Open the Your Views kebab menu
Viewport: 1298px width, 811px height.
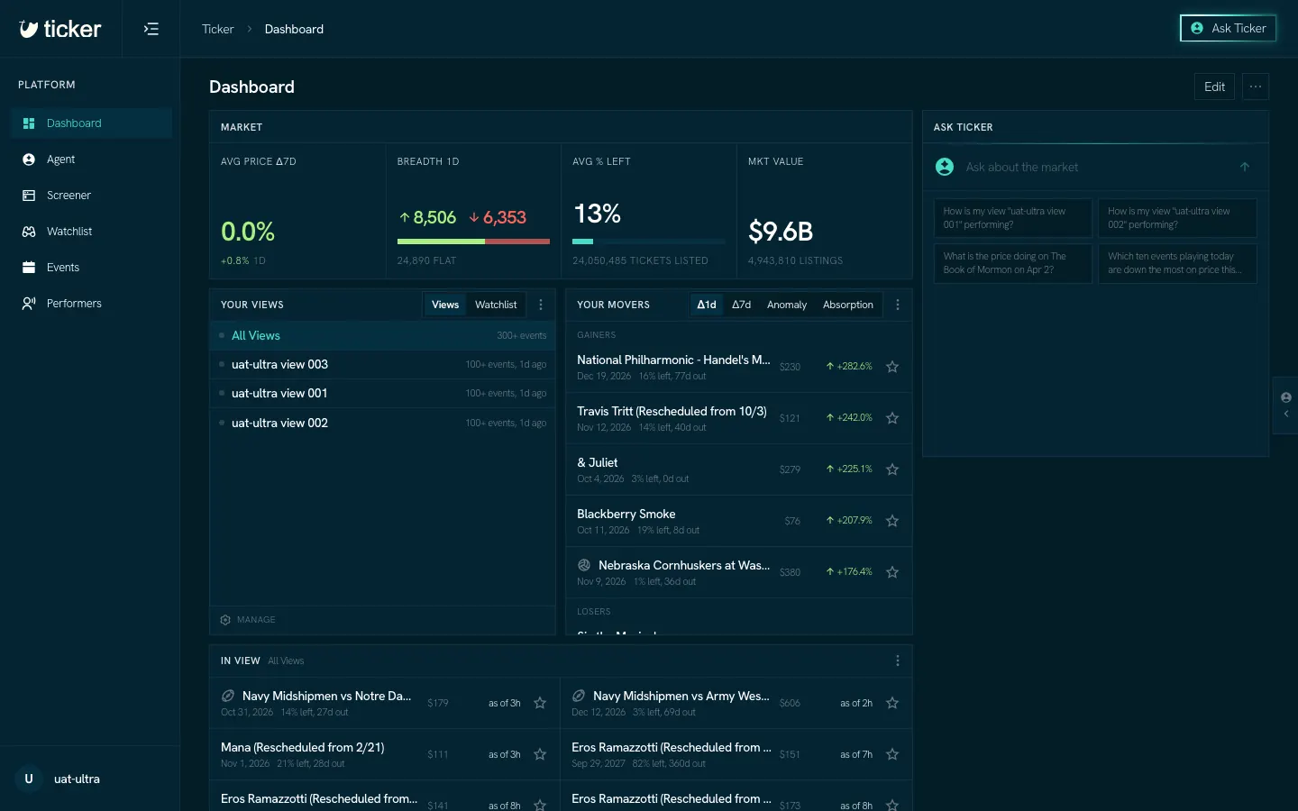point(541,305)
